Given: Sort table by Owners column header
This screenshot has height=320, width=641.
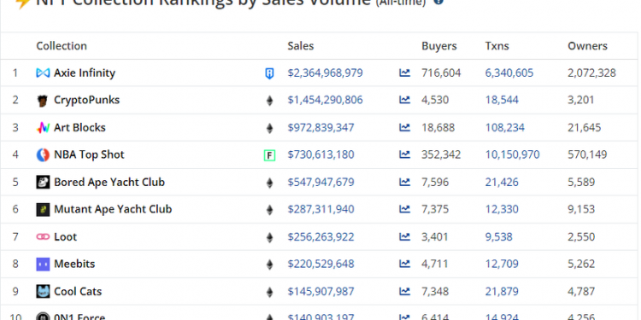Looking at the screenshot, I should (587, 46).
